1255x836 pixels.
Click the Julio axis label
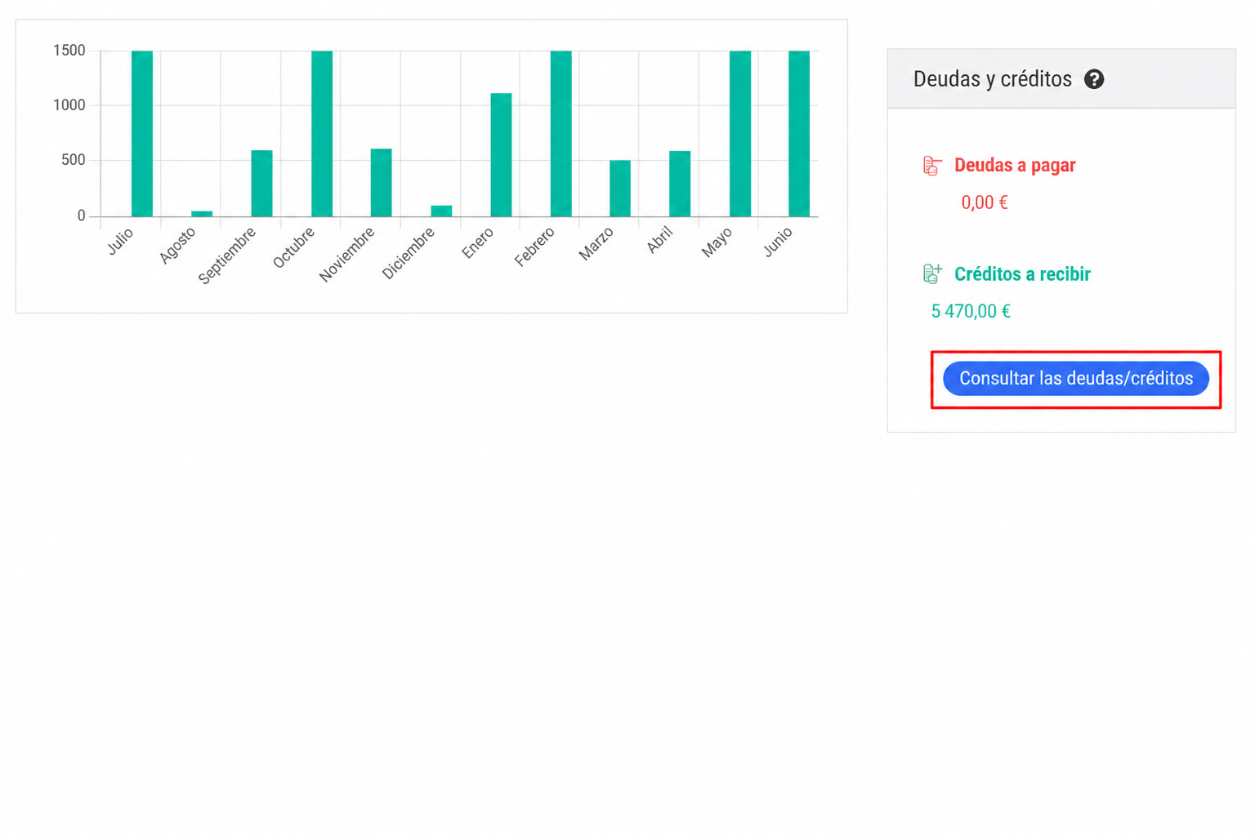[x=120, y=242]
